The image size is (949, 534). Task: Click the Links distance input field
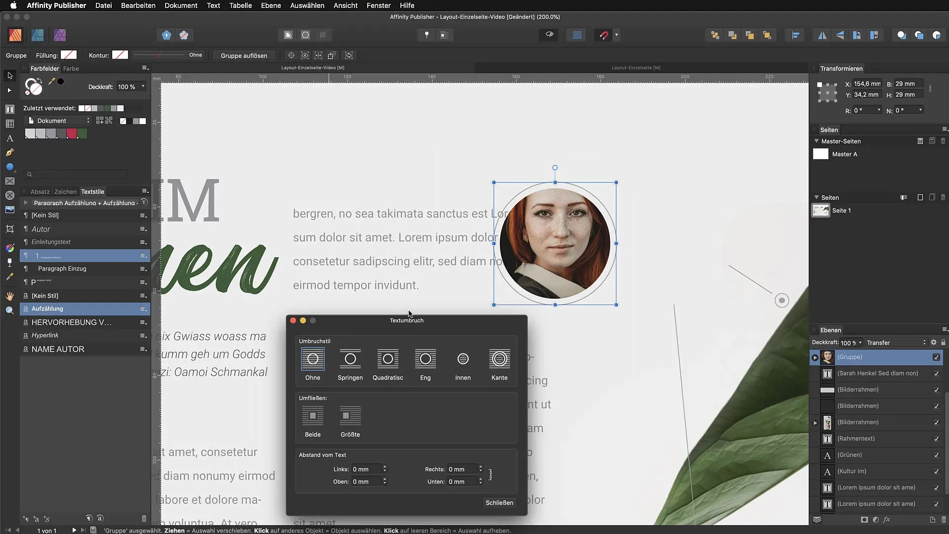pos(366,469)
